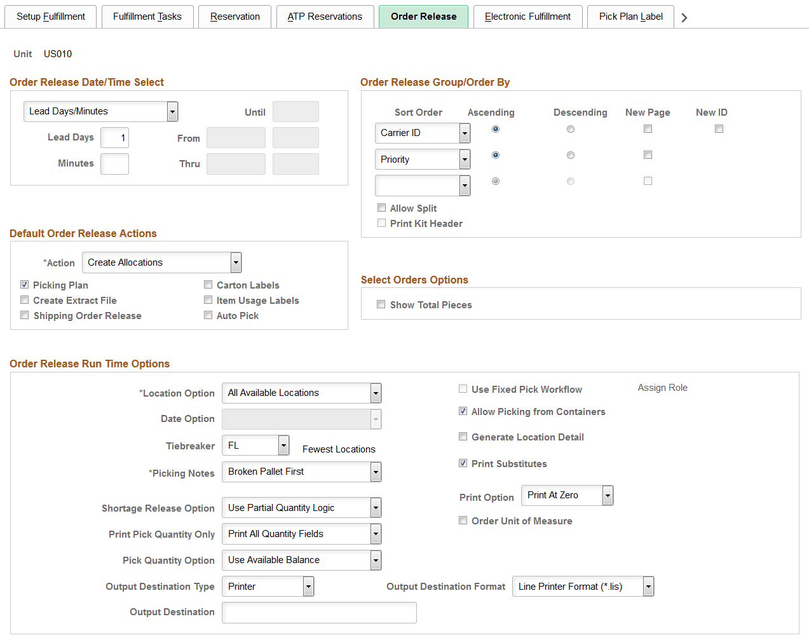This screenshot has width=809, height=640.
Task: Check Show Total Pieces
Action: pos(381,304)
